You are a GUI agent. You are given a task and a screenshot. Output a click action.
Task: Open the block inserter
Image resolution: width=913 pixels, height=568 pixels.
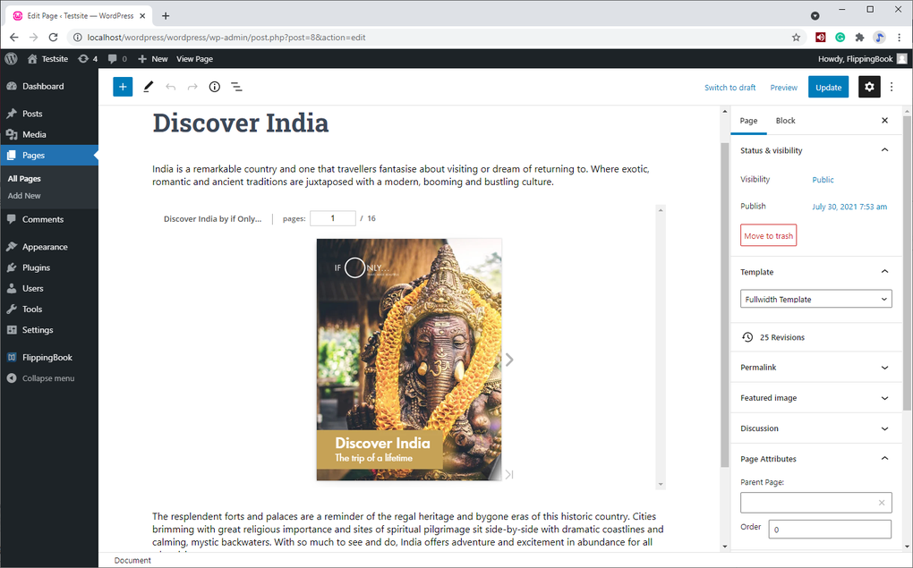(x=122, y=87)
